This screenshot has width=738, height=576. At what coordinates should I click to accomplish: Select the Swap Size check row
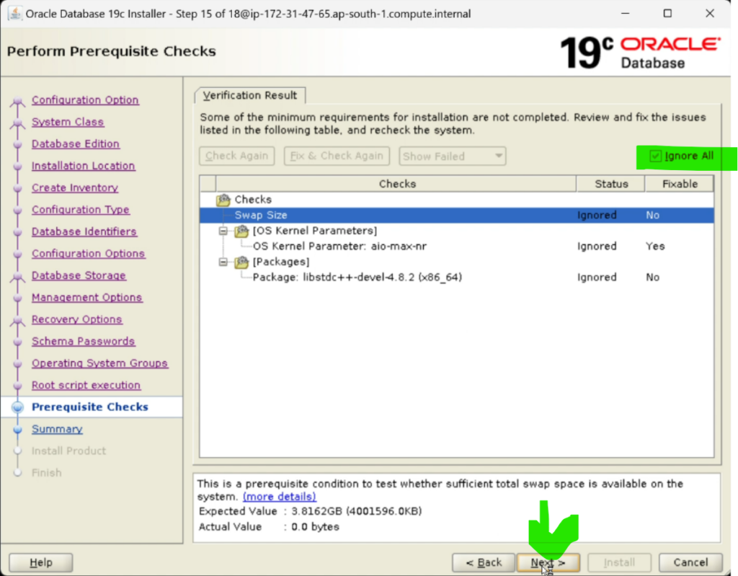456,216
